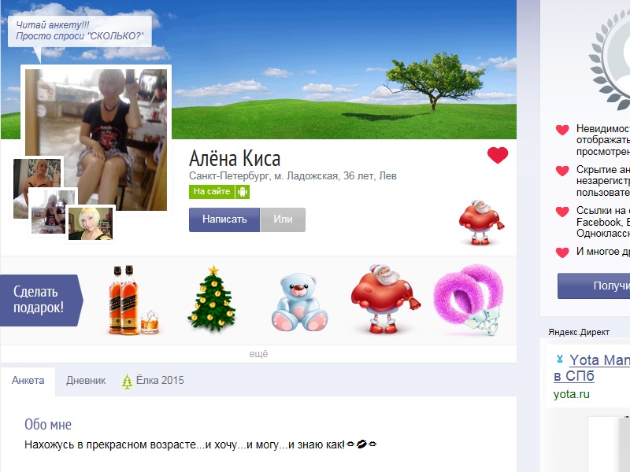Click the gray Или button
The width and height of the screenshot is (630, 472).
click(x=283, y=219)
